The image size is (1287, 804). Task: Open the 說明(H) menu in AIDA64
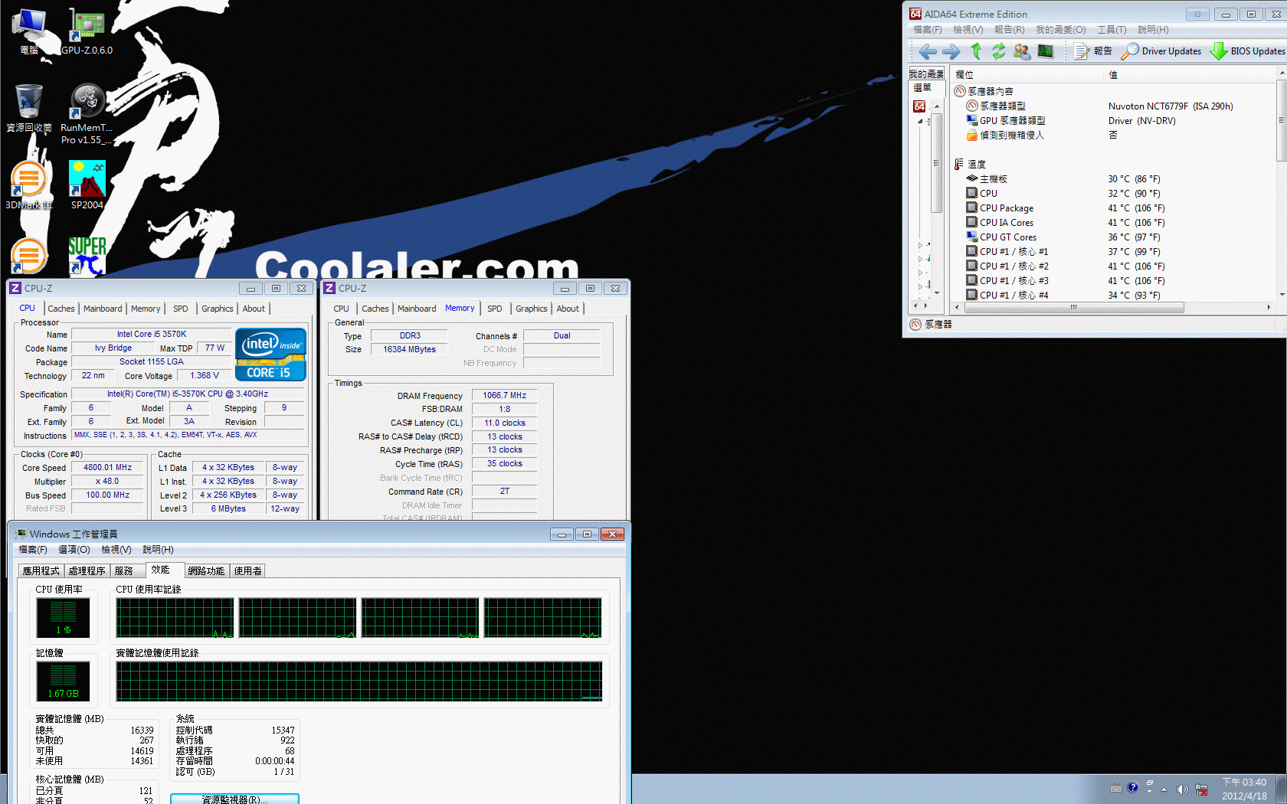[1153, 30]
